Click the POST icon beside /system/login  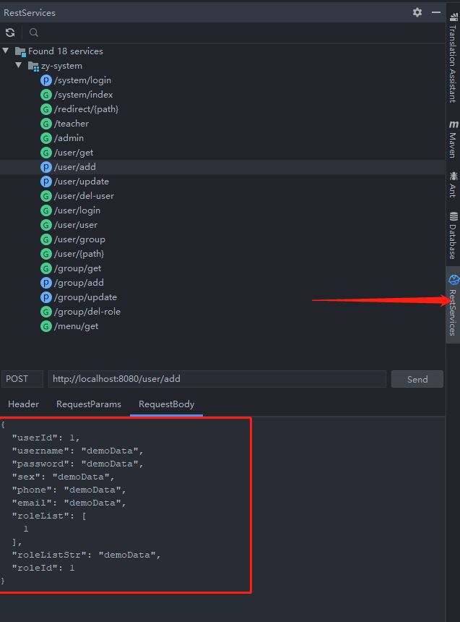[46, 80]
